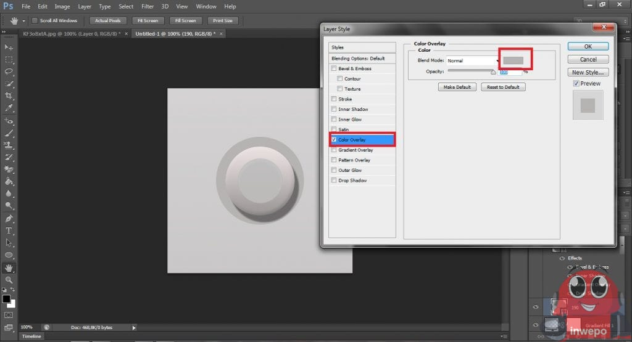Choose the Horizontal Type tool

pos(9,230)
